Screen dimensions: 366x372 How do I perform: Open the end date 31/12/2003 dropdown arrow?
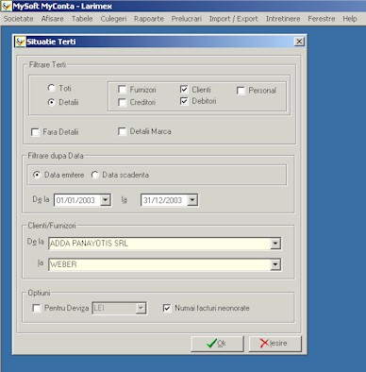192,200
